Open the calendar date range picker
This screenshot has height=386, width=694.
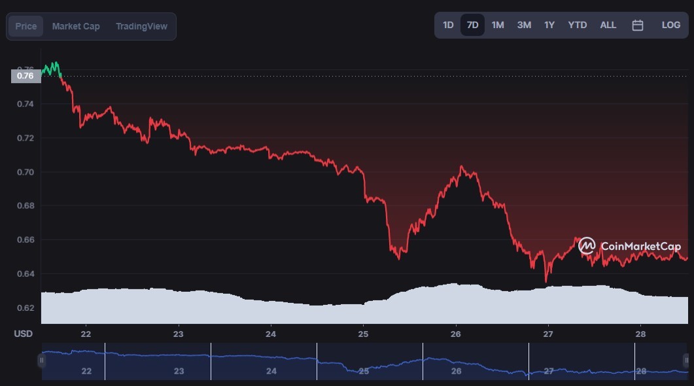pyautogui.click(x=637, y=26)
